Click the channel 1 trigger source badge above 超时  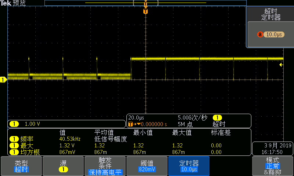point(217,118)
